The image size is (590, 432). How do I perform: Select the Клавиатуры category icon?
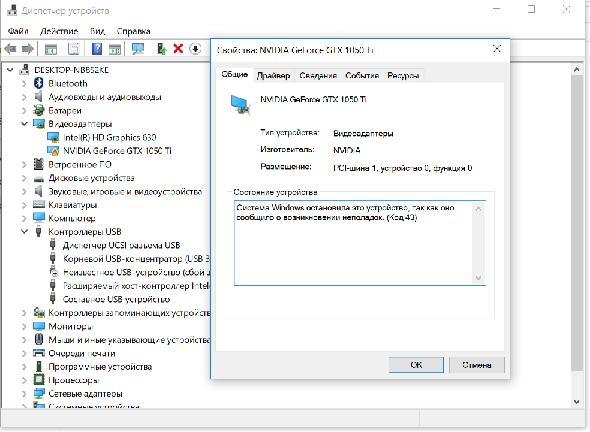[x=39, y=204]
